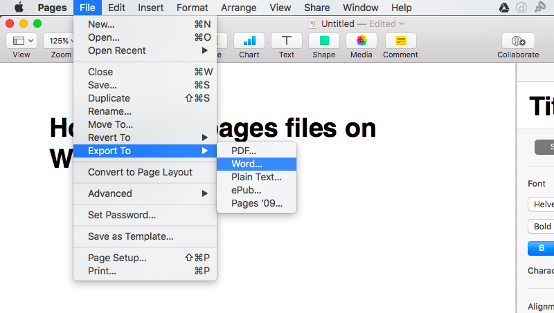Viewport: 554px width, 313px height.
Task: Click the document heading text
Action: (x=213, y=143)
